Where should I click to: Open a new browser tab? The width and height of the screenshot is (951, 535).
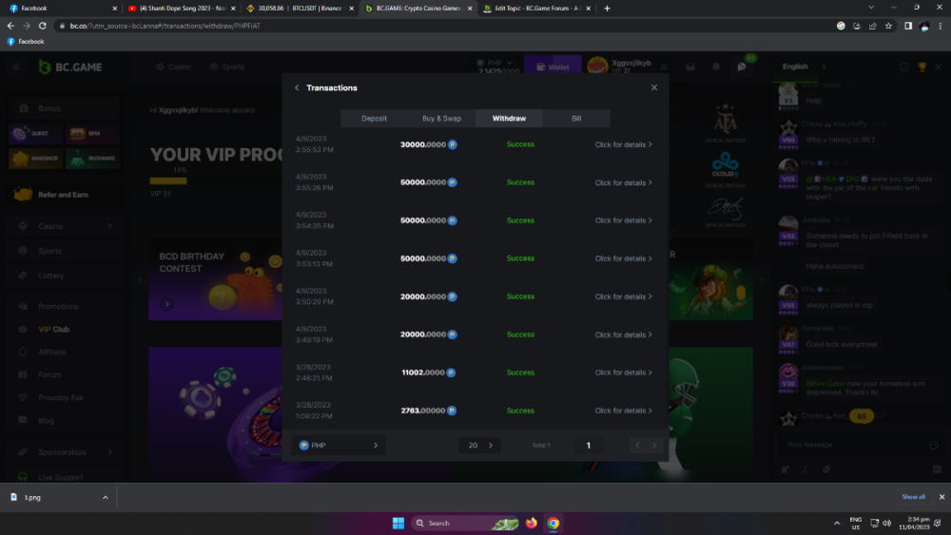[x=608, y=9]
